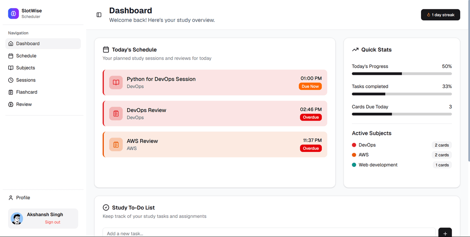Go to the Schedule page
The width and height of the screenshot is (470, 237).
coord(26,56)
